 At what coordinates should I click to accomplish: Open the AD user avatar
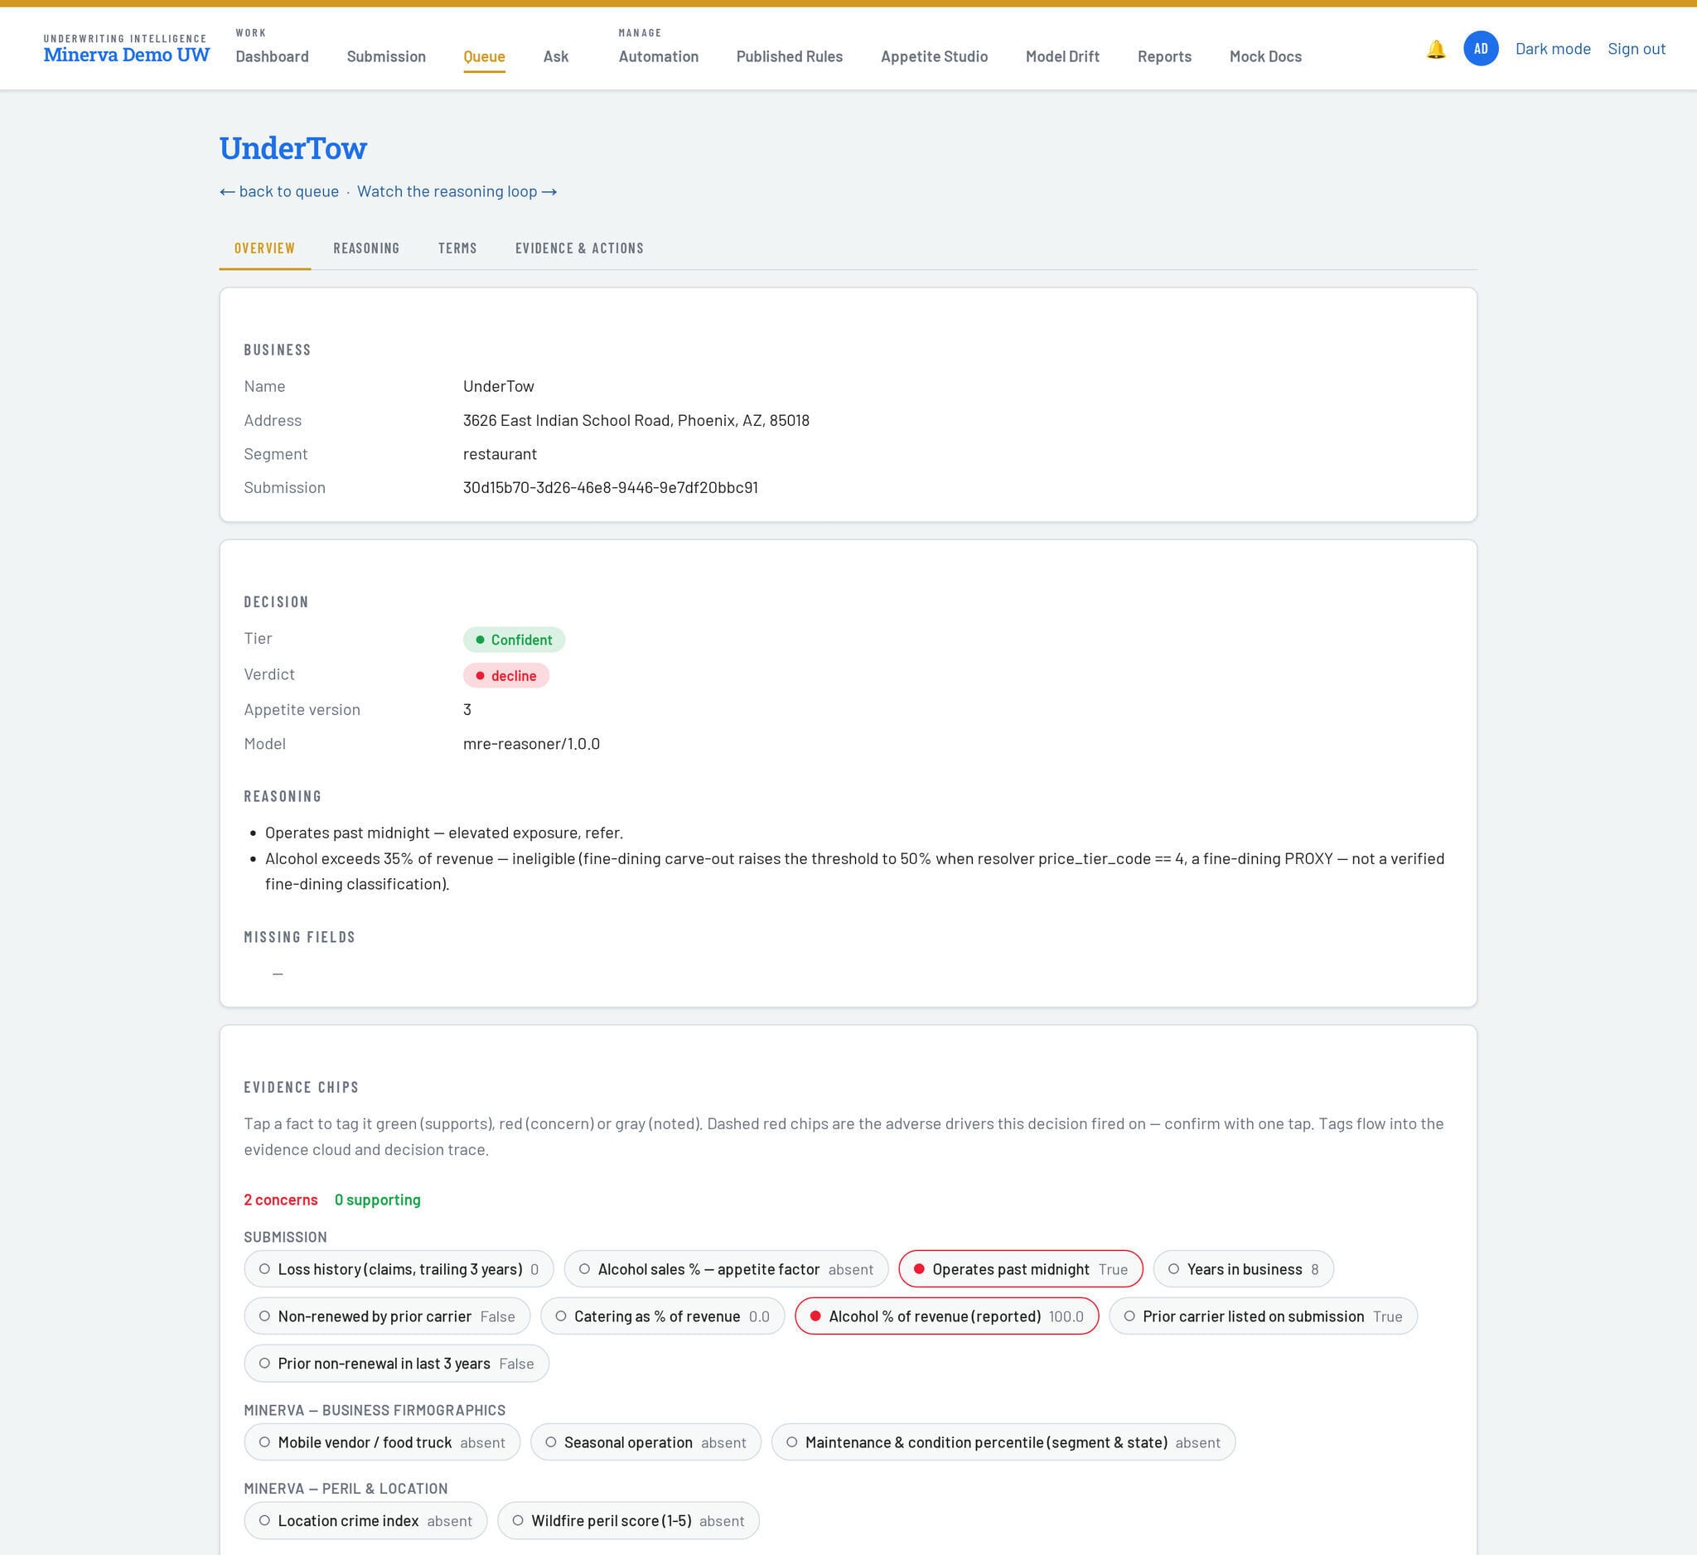pos(1481,49)
